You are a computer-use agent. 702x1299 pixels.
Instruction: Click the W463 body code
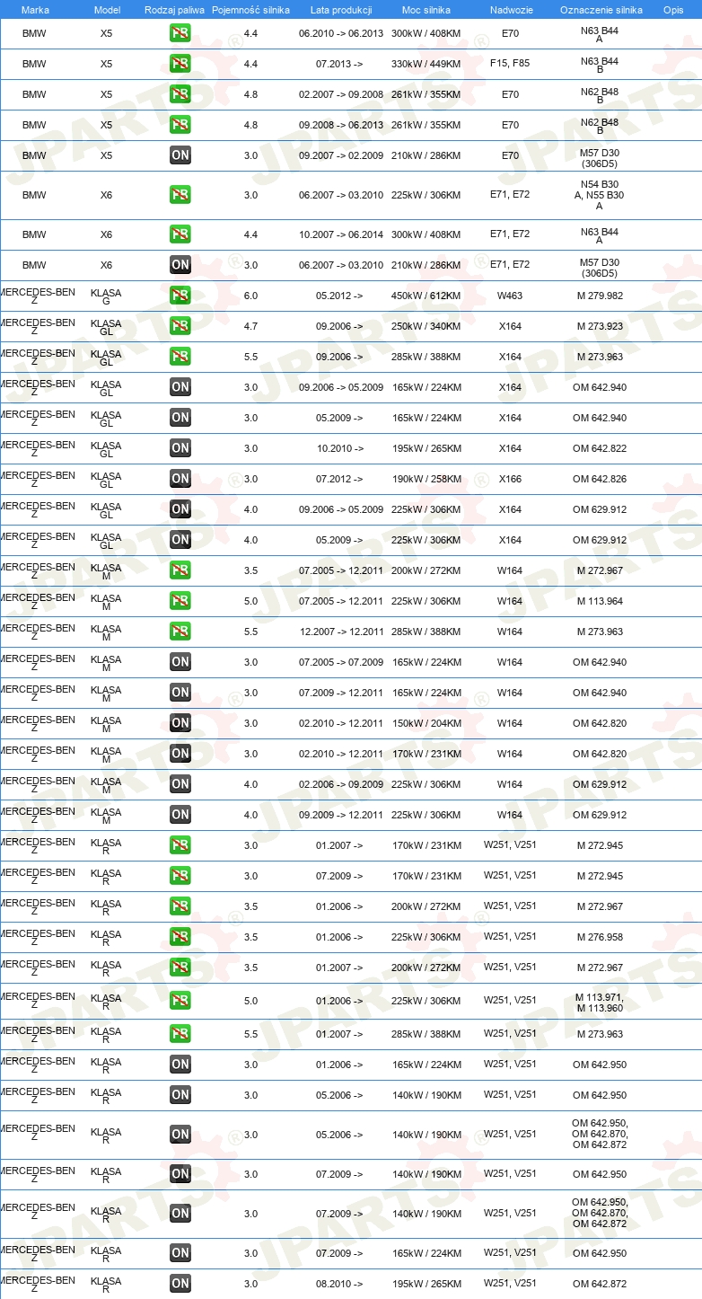pyautogui.click(x=510, y=296)
